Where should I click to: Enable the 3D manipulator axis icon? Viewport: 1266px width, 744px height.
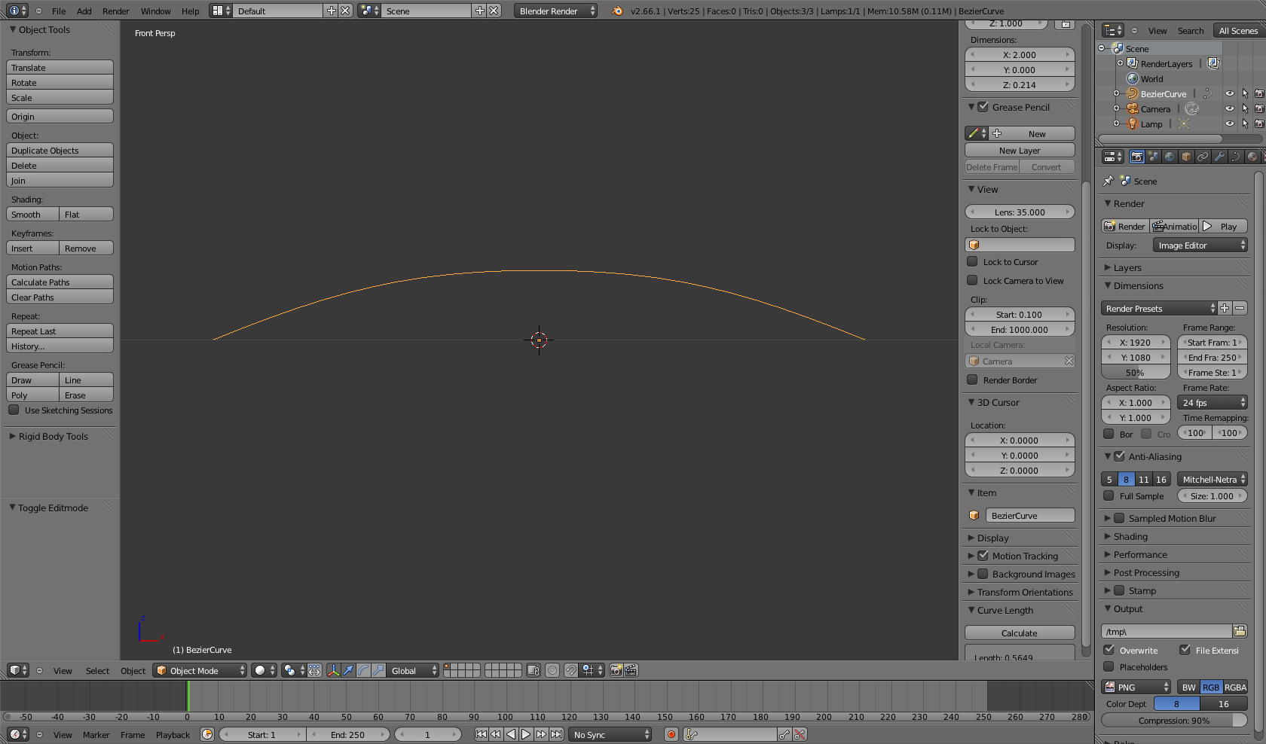click(333, 670)
